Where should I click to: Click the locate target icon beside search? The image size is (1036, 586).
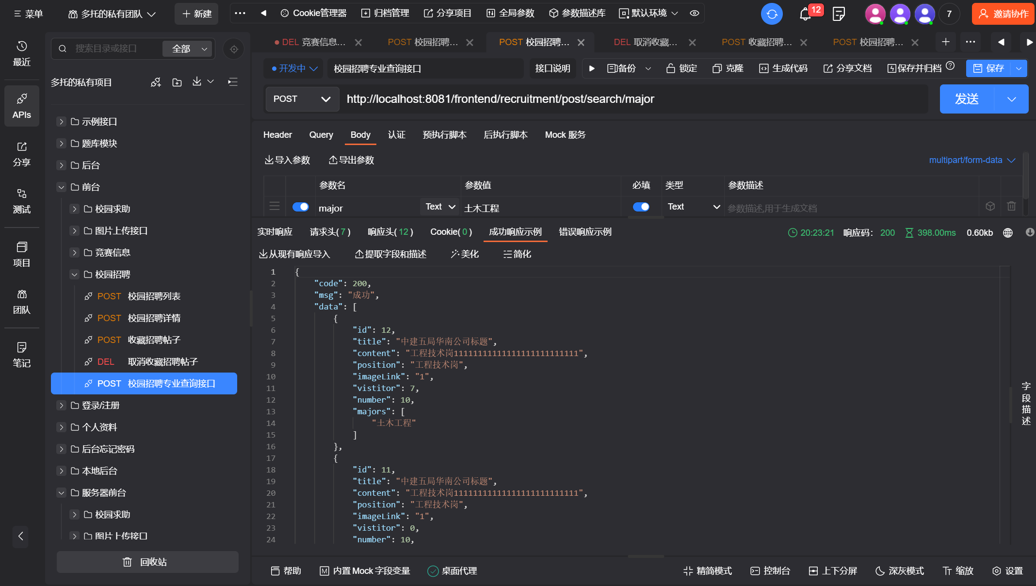click(234, 49)
